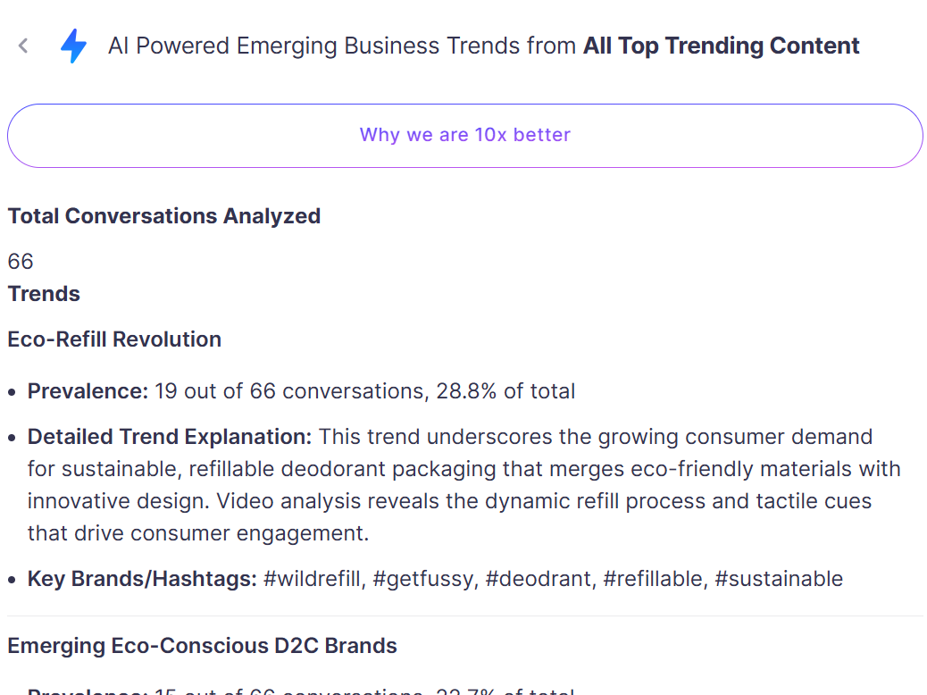Select the "28.8% of total" text
This screenshot has width=927, height=695.
pos(505,391)
